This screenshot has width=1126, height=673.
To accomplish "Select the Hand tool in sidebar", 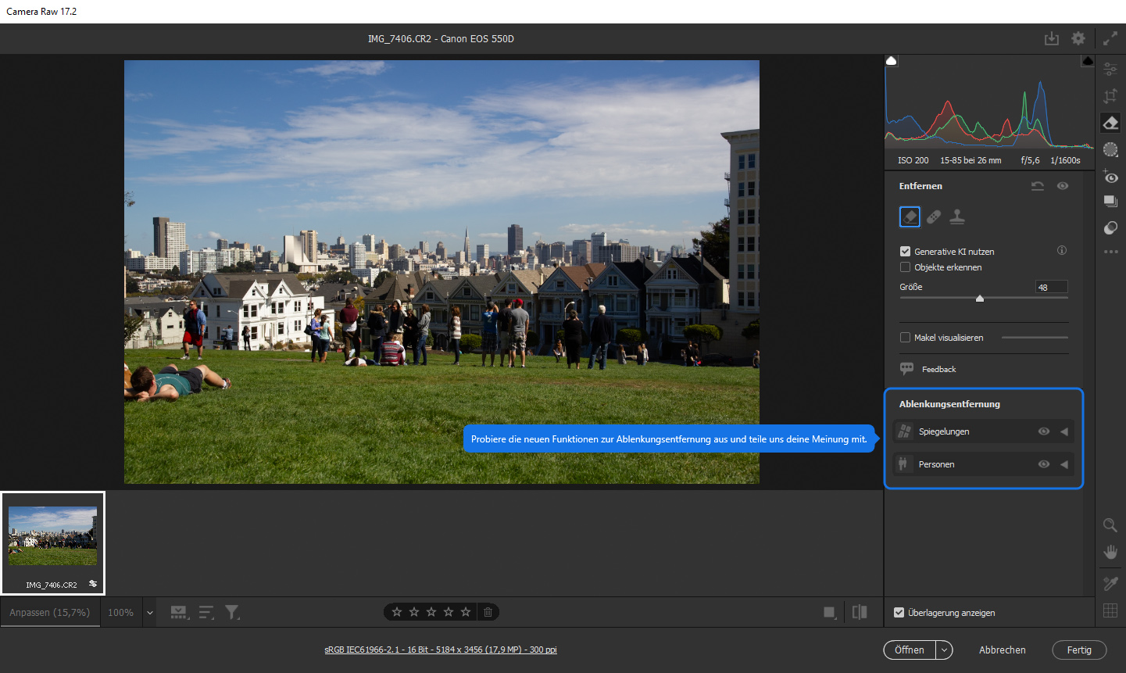I will (x=1110, y=553).
